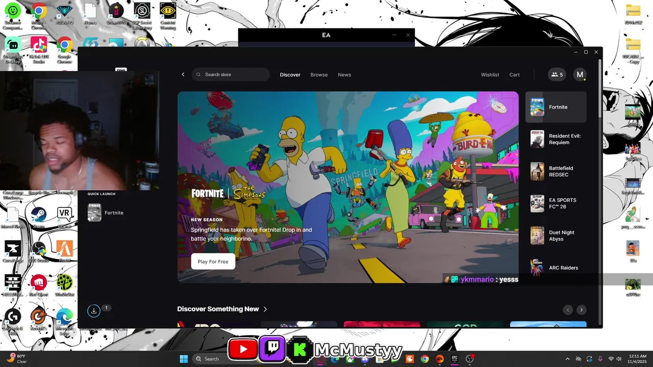
Task: Open the KovaaK's desktop shortcut
Action: click(39, 320)
